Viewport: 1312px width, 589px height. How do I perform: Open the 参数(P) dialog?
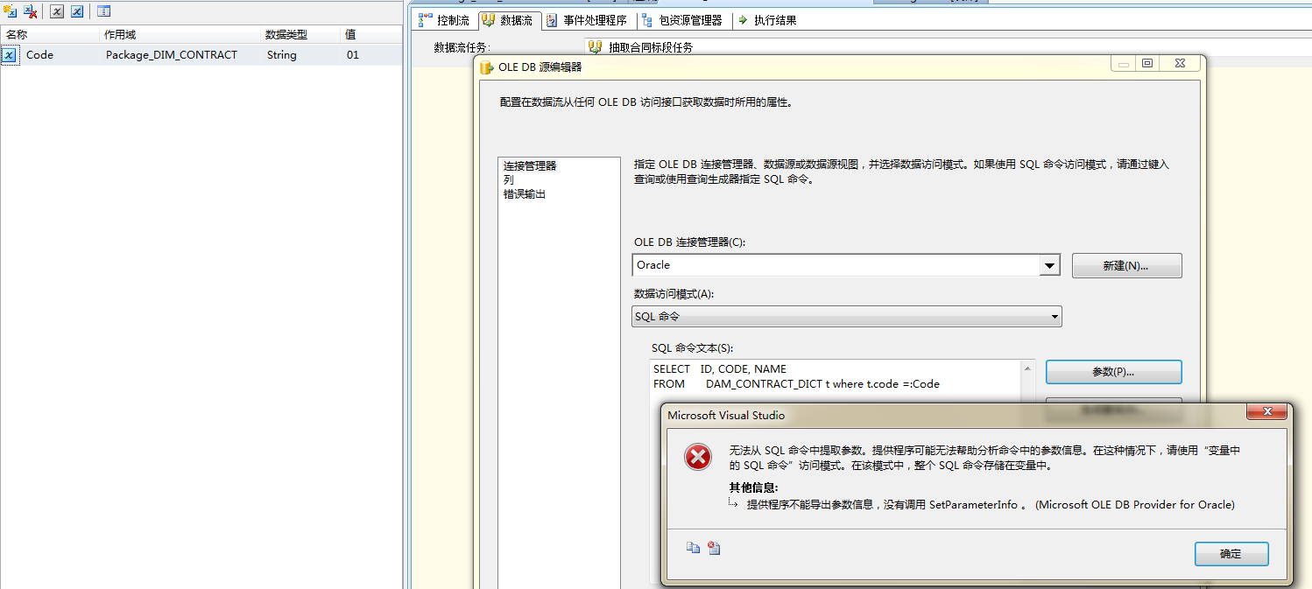[x=1113, y=371]
